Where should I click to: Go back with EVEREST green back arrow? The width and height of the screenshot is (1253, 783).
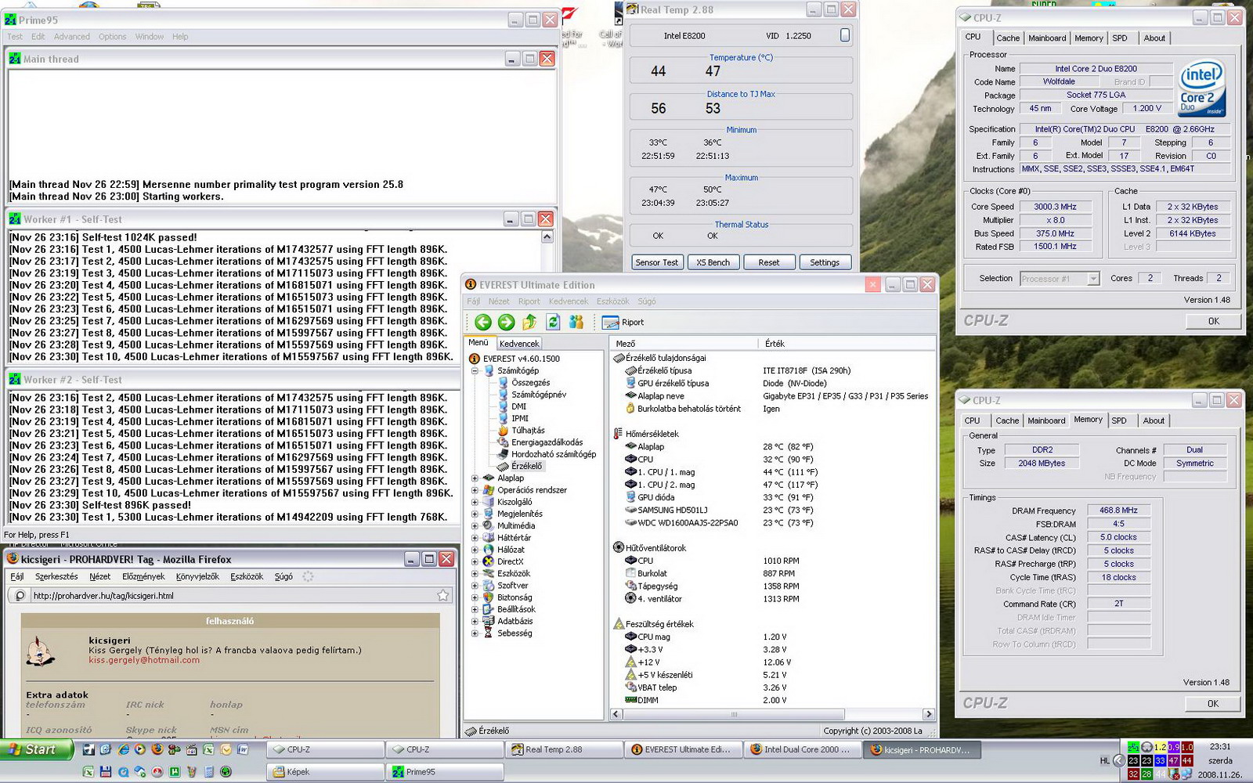click(483, 322)
